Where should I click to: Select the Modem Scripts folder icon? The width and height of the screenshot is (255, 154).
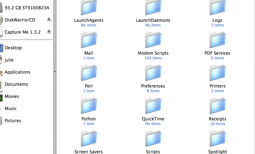pyautogui.click(x=153, y=40)
